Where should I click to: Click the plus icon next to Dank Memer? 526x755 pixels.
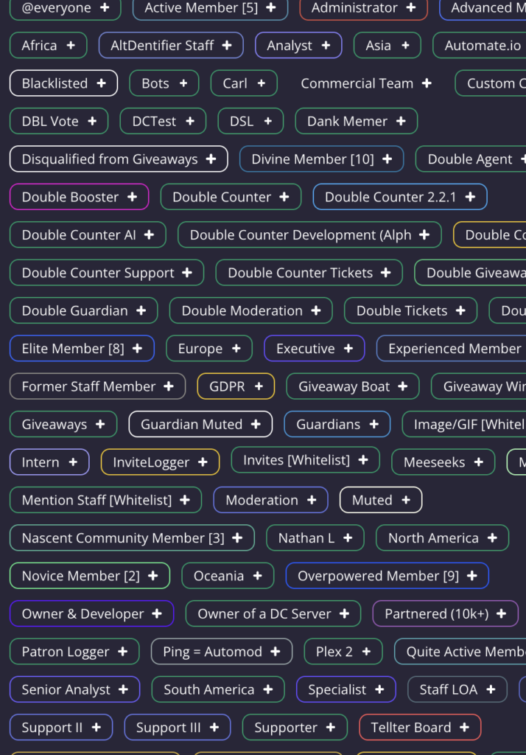[400, 121]
